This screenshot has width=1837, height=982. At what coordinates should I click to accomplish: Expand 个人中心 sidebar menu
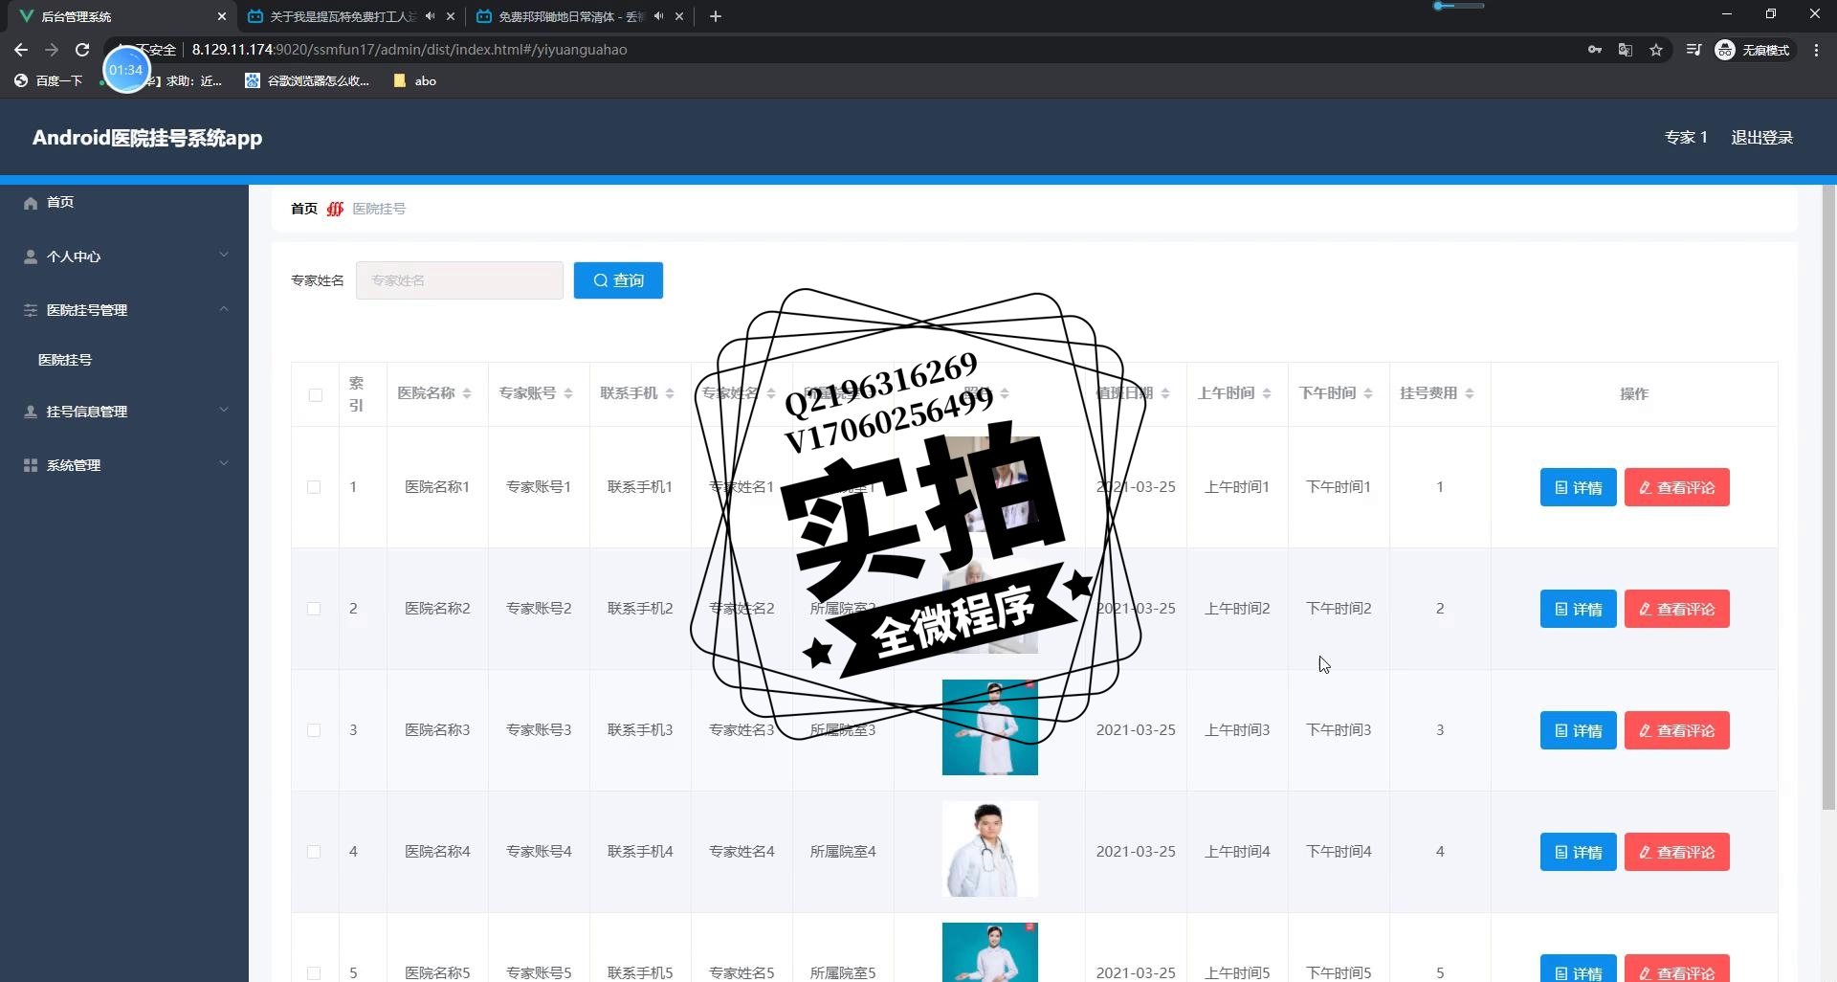tap(124, 257)
